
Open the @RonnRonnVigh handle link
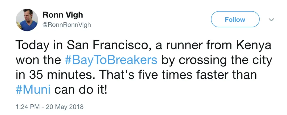tap(67, 25)
